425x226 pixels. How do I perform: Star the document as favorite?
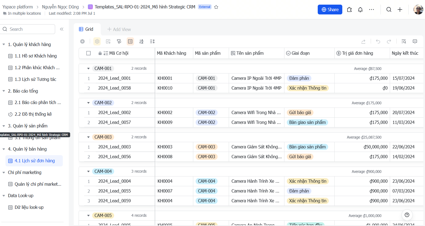coord(216,7)
